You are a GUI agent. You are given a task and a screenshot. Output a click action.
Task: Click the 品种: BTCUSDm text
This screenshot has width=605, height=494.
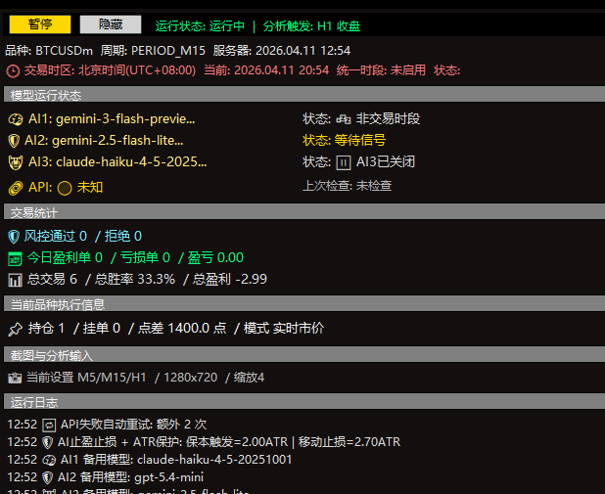[x=49, y=51]
